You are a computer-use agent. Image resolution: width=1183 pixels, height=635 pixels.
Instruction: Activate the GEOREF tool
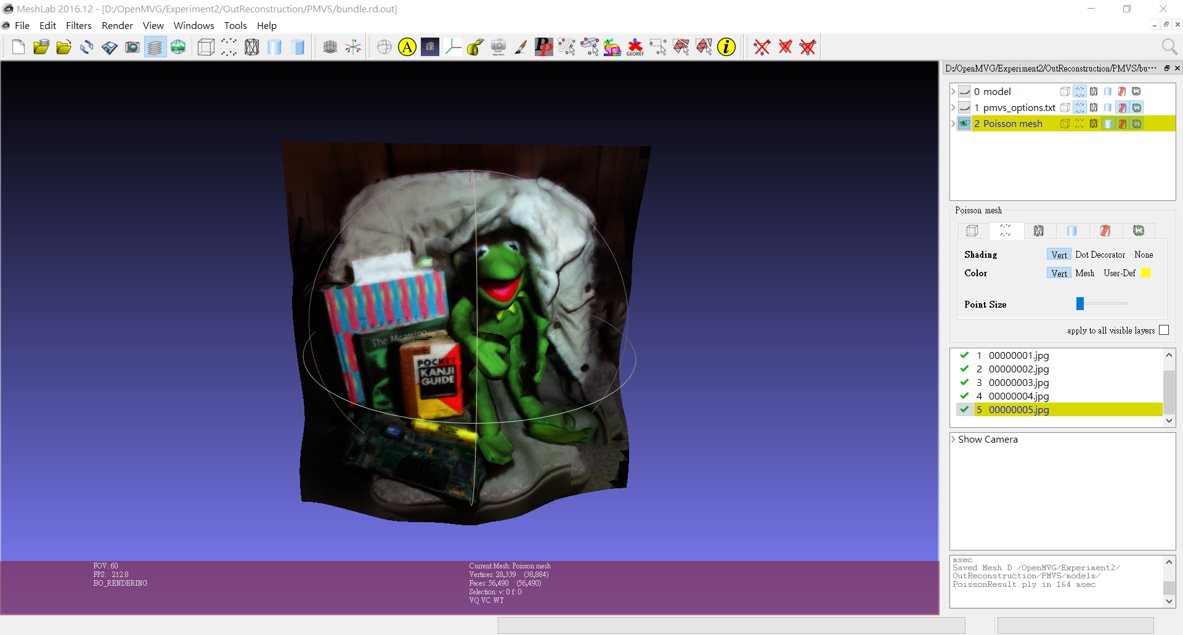[x=635, y=47]
